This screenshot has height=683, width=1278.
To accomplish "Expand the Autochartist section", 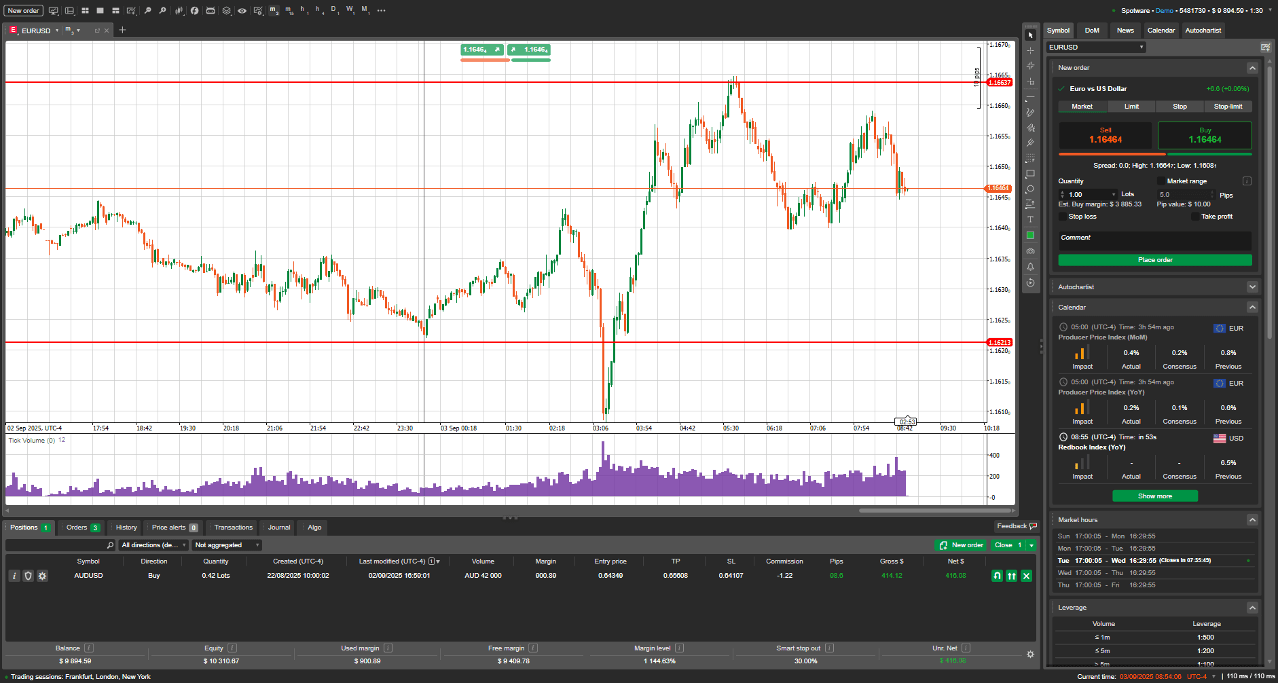I will click(x=1253, y=287).
